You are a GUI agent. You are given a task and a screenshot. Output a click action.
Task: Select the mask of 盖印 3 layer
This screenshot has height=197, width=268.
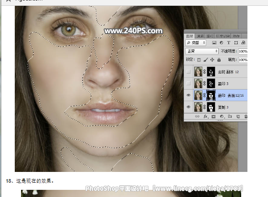pyautogui.click(x=211, y=83)
